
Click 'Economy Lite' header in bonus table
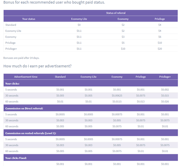(x=79, y=19)
